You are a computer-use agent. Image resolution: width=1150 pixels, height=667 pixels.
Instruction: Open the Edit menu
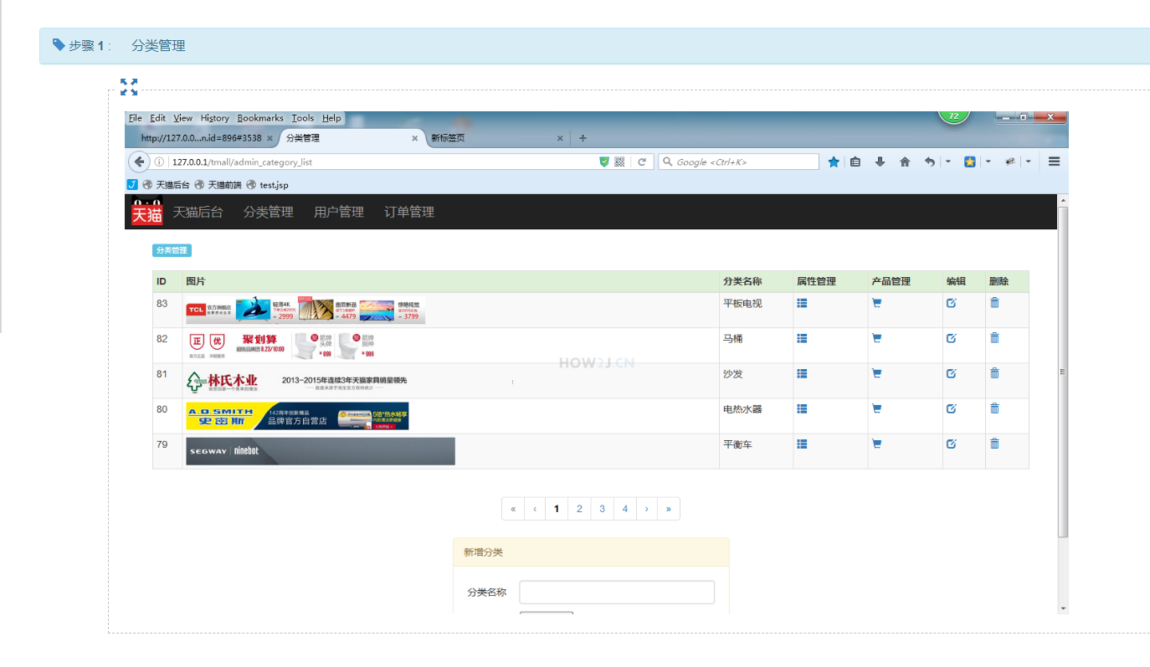pos(158,118)
